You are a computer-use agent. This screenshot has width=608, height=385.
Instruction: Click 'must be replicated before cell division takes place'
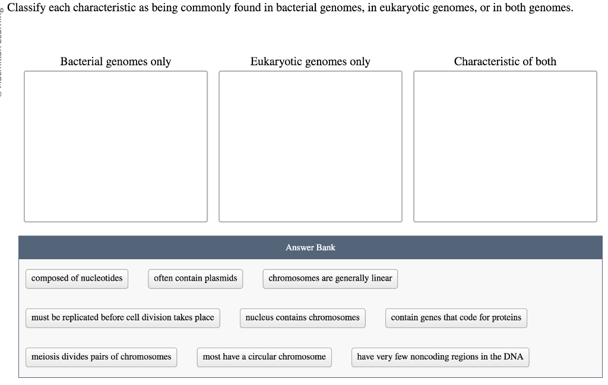coord(122,318)
